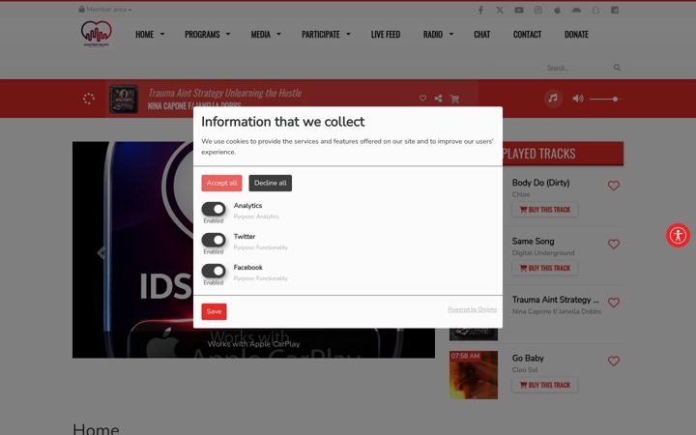Save cookie preferences

(x=214, y=311)
